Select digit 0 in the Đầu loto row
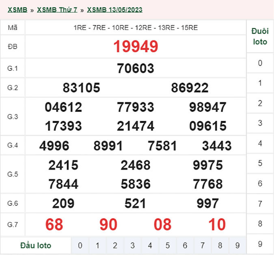Image resolution: width=274 pixels, height=255 pixels. (80, 245)
